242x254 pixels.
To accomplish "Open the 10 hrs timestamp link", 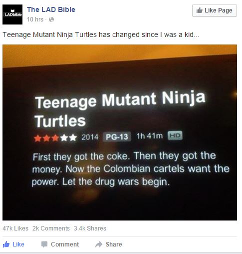I will pos(35,19).
